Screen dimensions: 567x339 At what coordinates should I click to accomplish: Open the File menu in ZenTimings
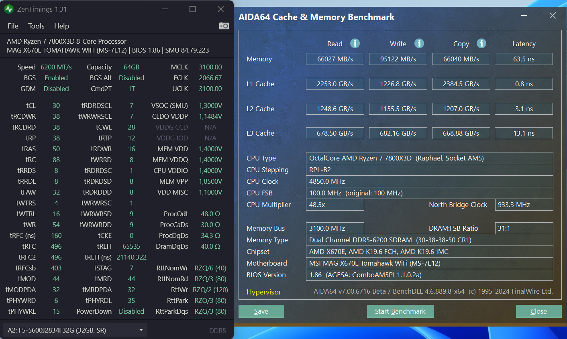click(x=13, y=26)
